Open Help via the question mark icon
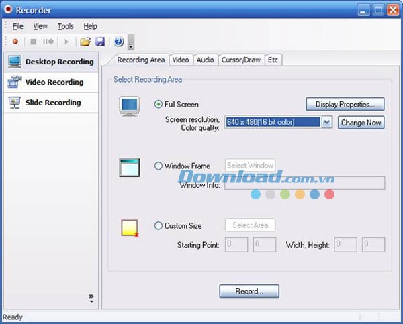The width and height of the screenshot is (403, 324). point(118,42)
